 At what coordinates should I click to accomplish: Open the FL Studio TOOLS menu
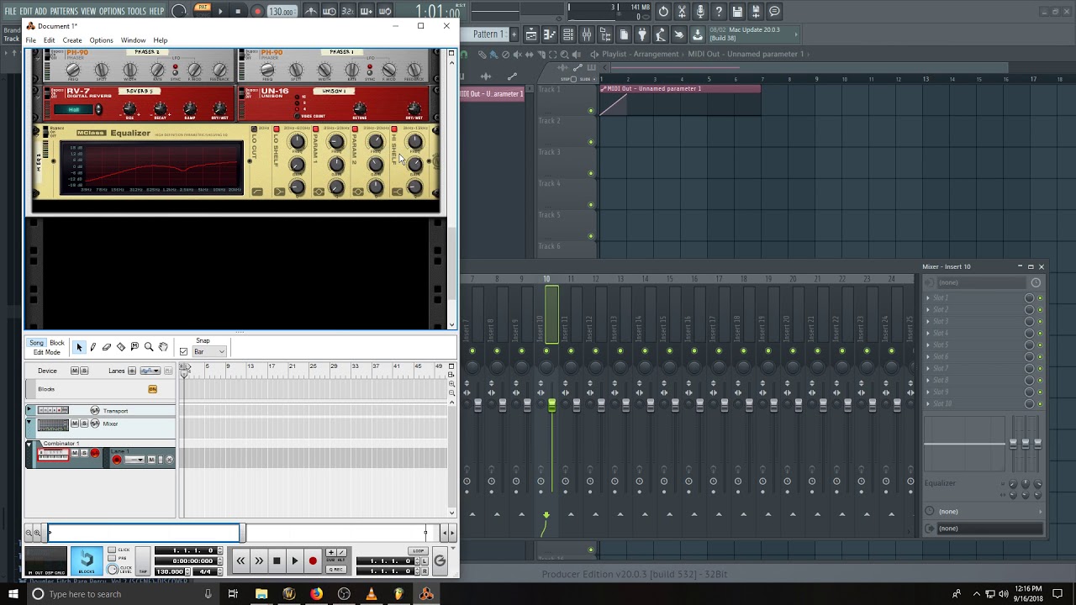[136, 11]
